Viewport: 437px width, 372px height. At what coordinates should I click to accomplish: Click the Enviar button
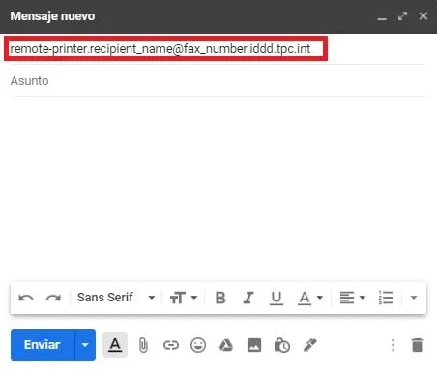tap(43, 345)
